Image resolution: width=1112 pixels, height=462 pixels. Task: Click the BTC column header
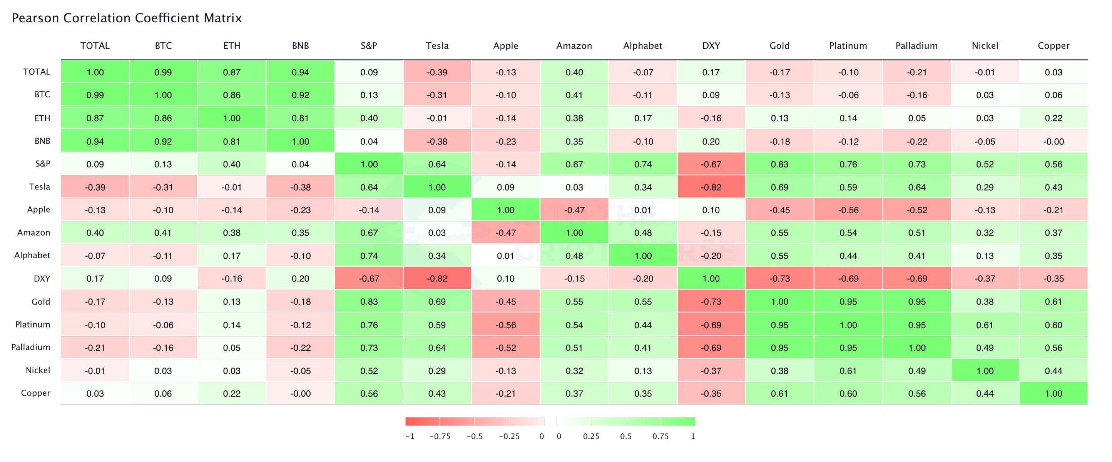point(163,46)
